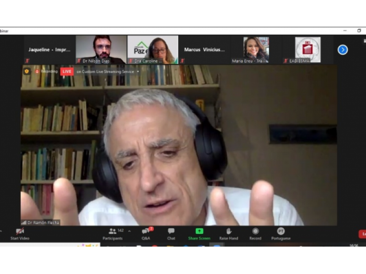Restore the Zoom window size
This screenshot has height=274, width=366.
click(x=359, y=31)
